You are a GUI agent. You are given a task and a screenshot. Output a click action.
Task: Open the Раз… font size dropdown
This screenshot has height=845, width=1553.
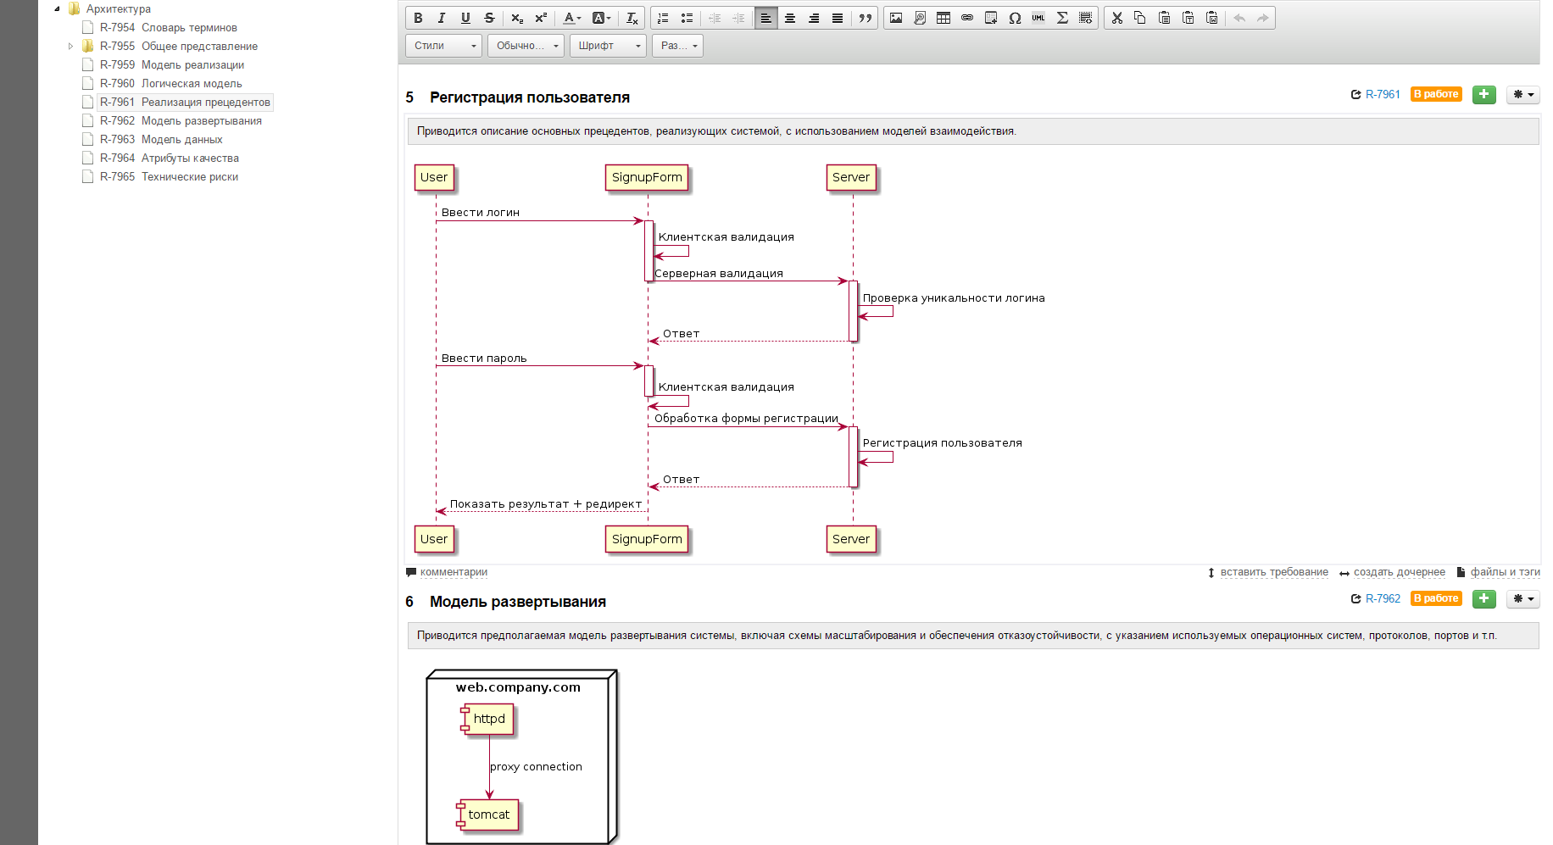[x=678, y=46]
